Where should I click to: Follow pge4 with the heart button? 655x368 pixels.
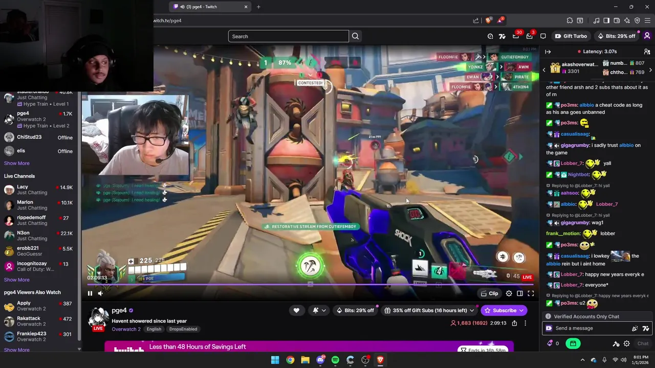(x=296, y=310)
